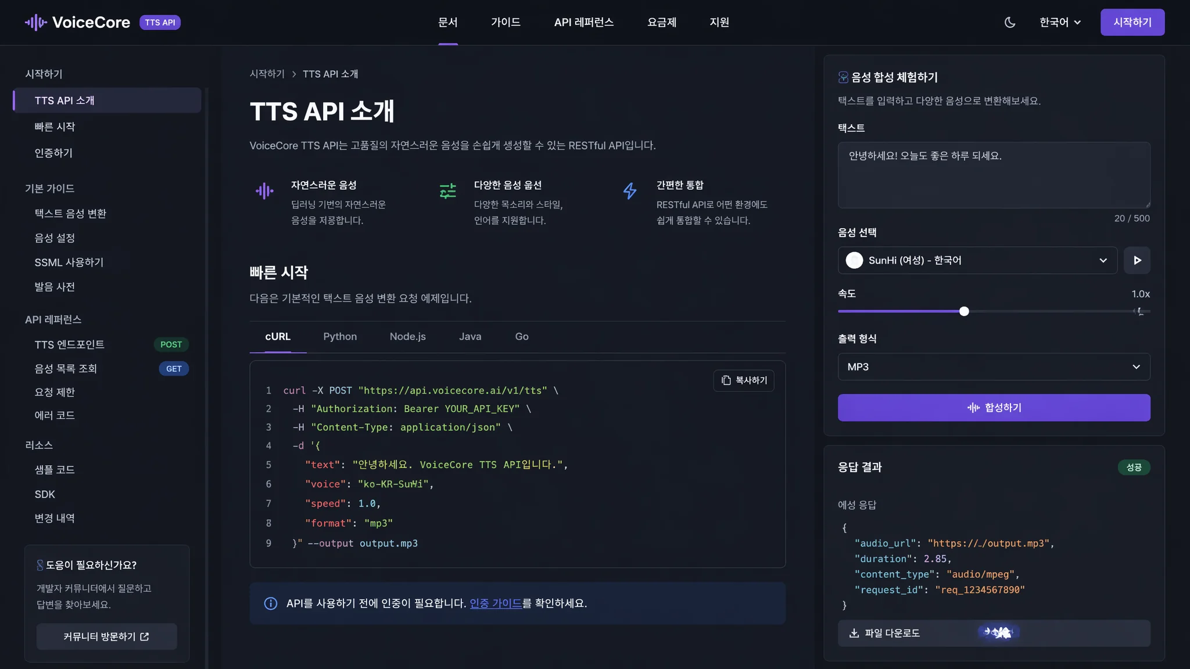The width and height of the screenshot is (1190, 669).
Task: Click the POST method badge
Action: pos(171,344)
